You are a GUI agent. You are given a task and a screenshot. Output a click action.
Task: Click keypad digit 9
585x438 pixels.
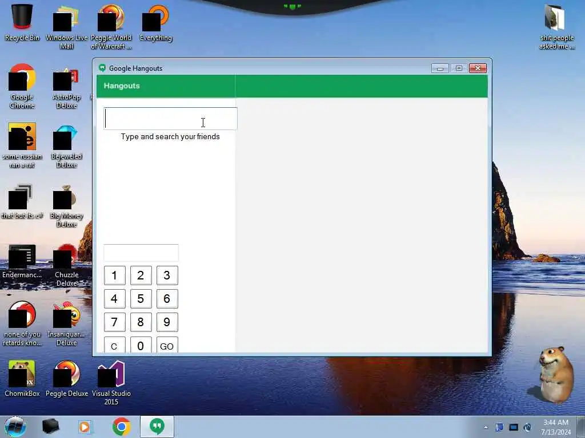click(x=167, y=322)
